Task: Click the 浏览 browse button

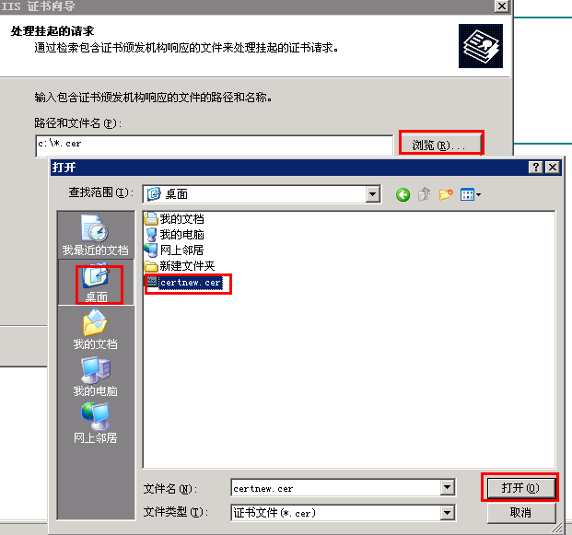Action: pos(440,145)
